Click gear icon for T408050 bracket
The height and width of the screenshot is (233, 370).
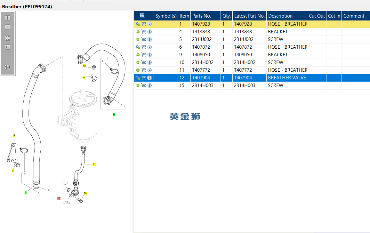138,54
